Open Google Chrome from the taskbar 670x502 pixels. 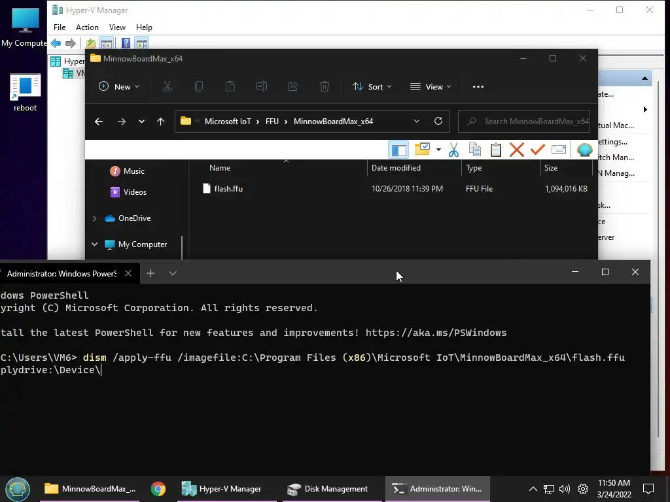coord(158,489)
